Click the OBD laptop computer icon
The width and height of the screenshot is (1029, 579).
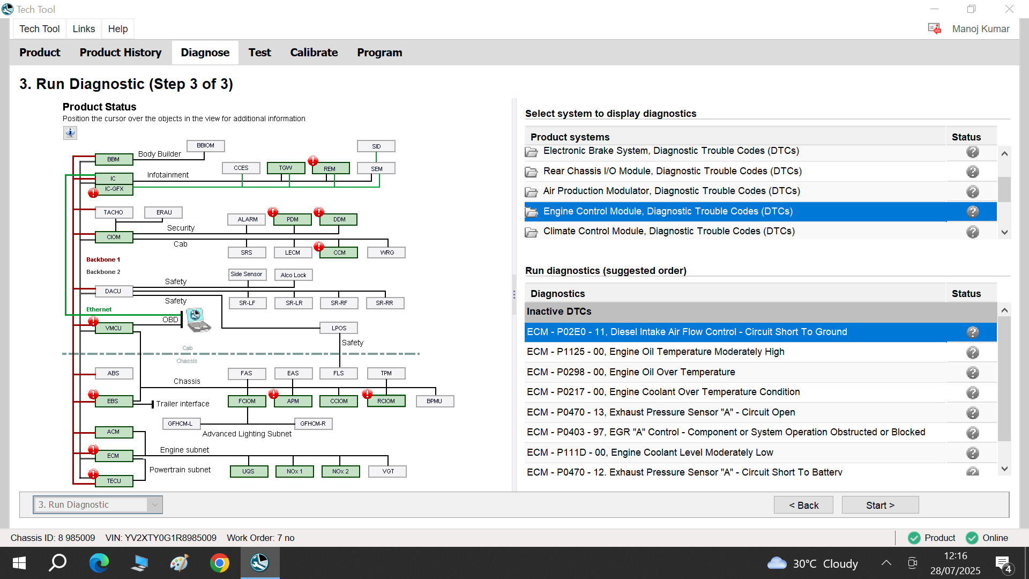tap(198, 320)
